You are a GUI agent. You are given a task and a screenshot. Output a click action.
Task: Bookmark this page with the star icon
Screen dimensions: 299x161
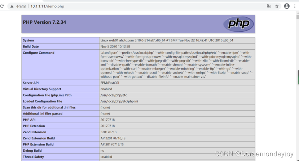(277, 6)
